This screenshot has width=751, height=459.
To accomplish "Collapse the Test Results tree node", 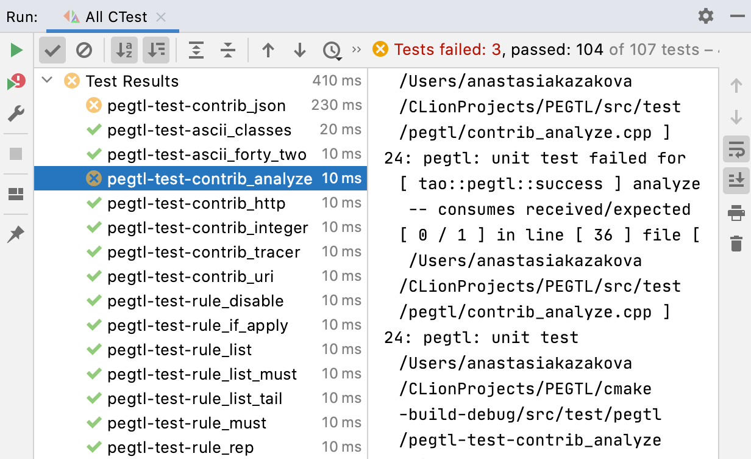I will click(49, 81).
